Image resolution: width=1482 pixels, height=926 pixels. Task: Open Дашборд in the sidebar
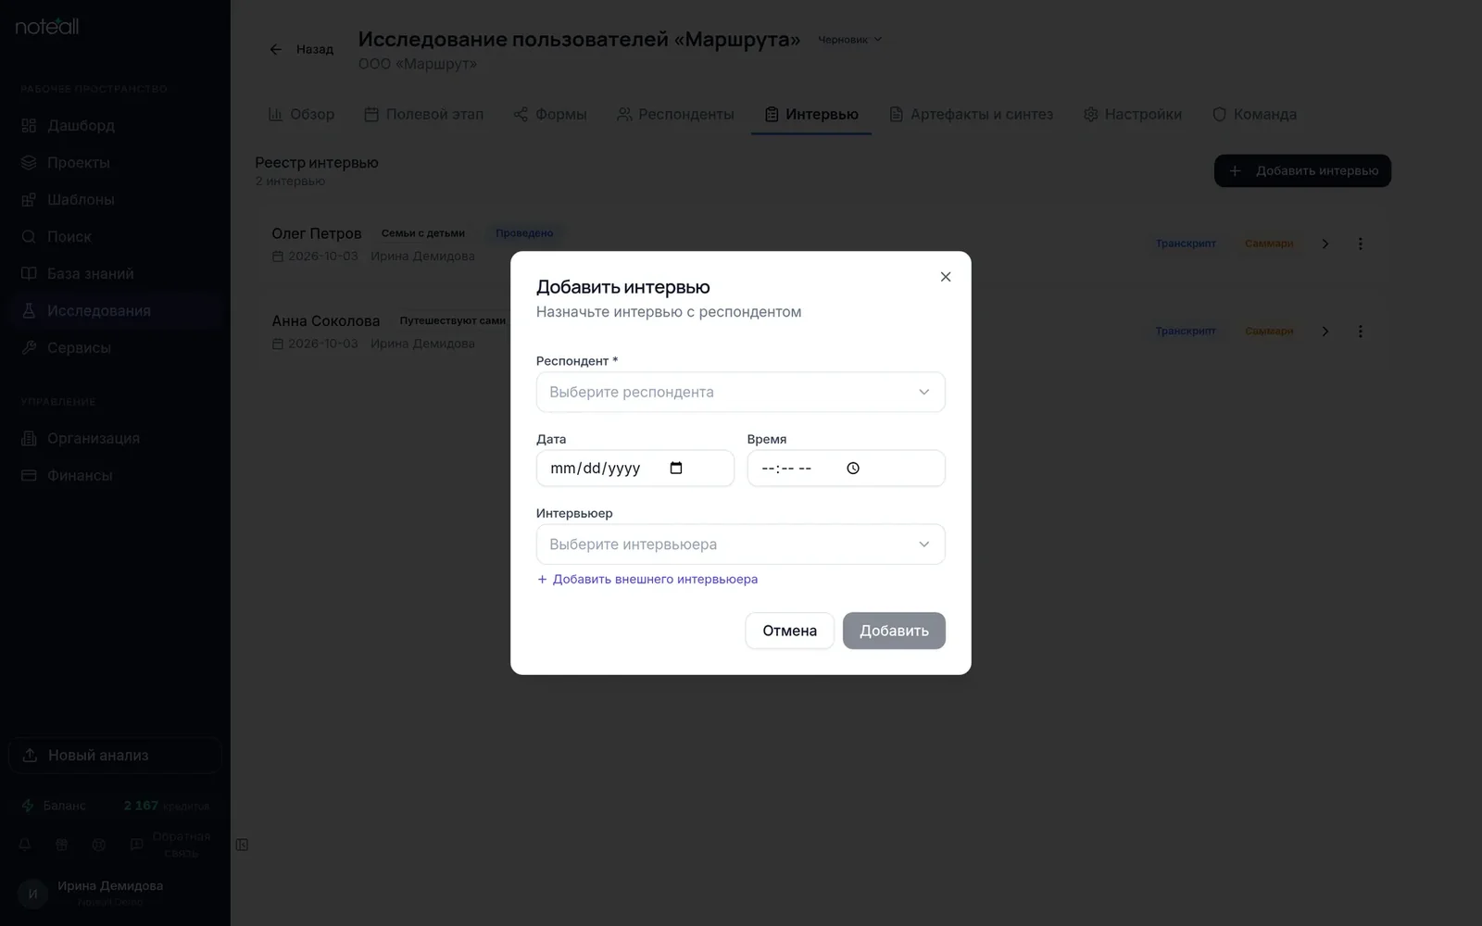115,126
